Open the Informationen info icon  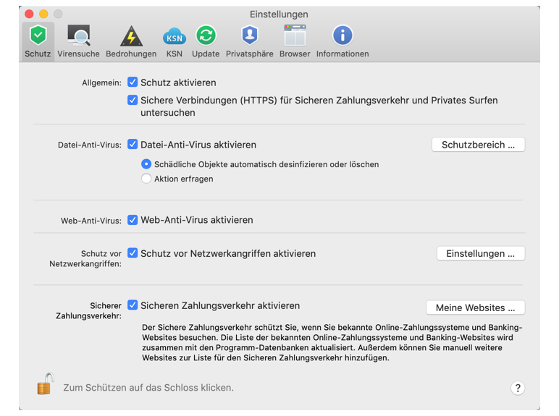tap(342, 36)
